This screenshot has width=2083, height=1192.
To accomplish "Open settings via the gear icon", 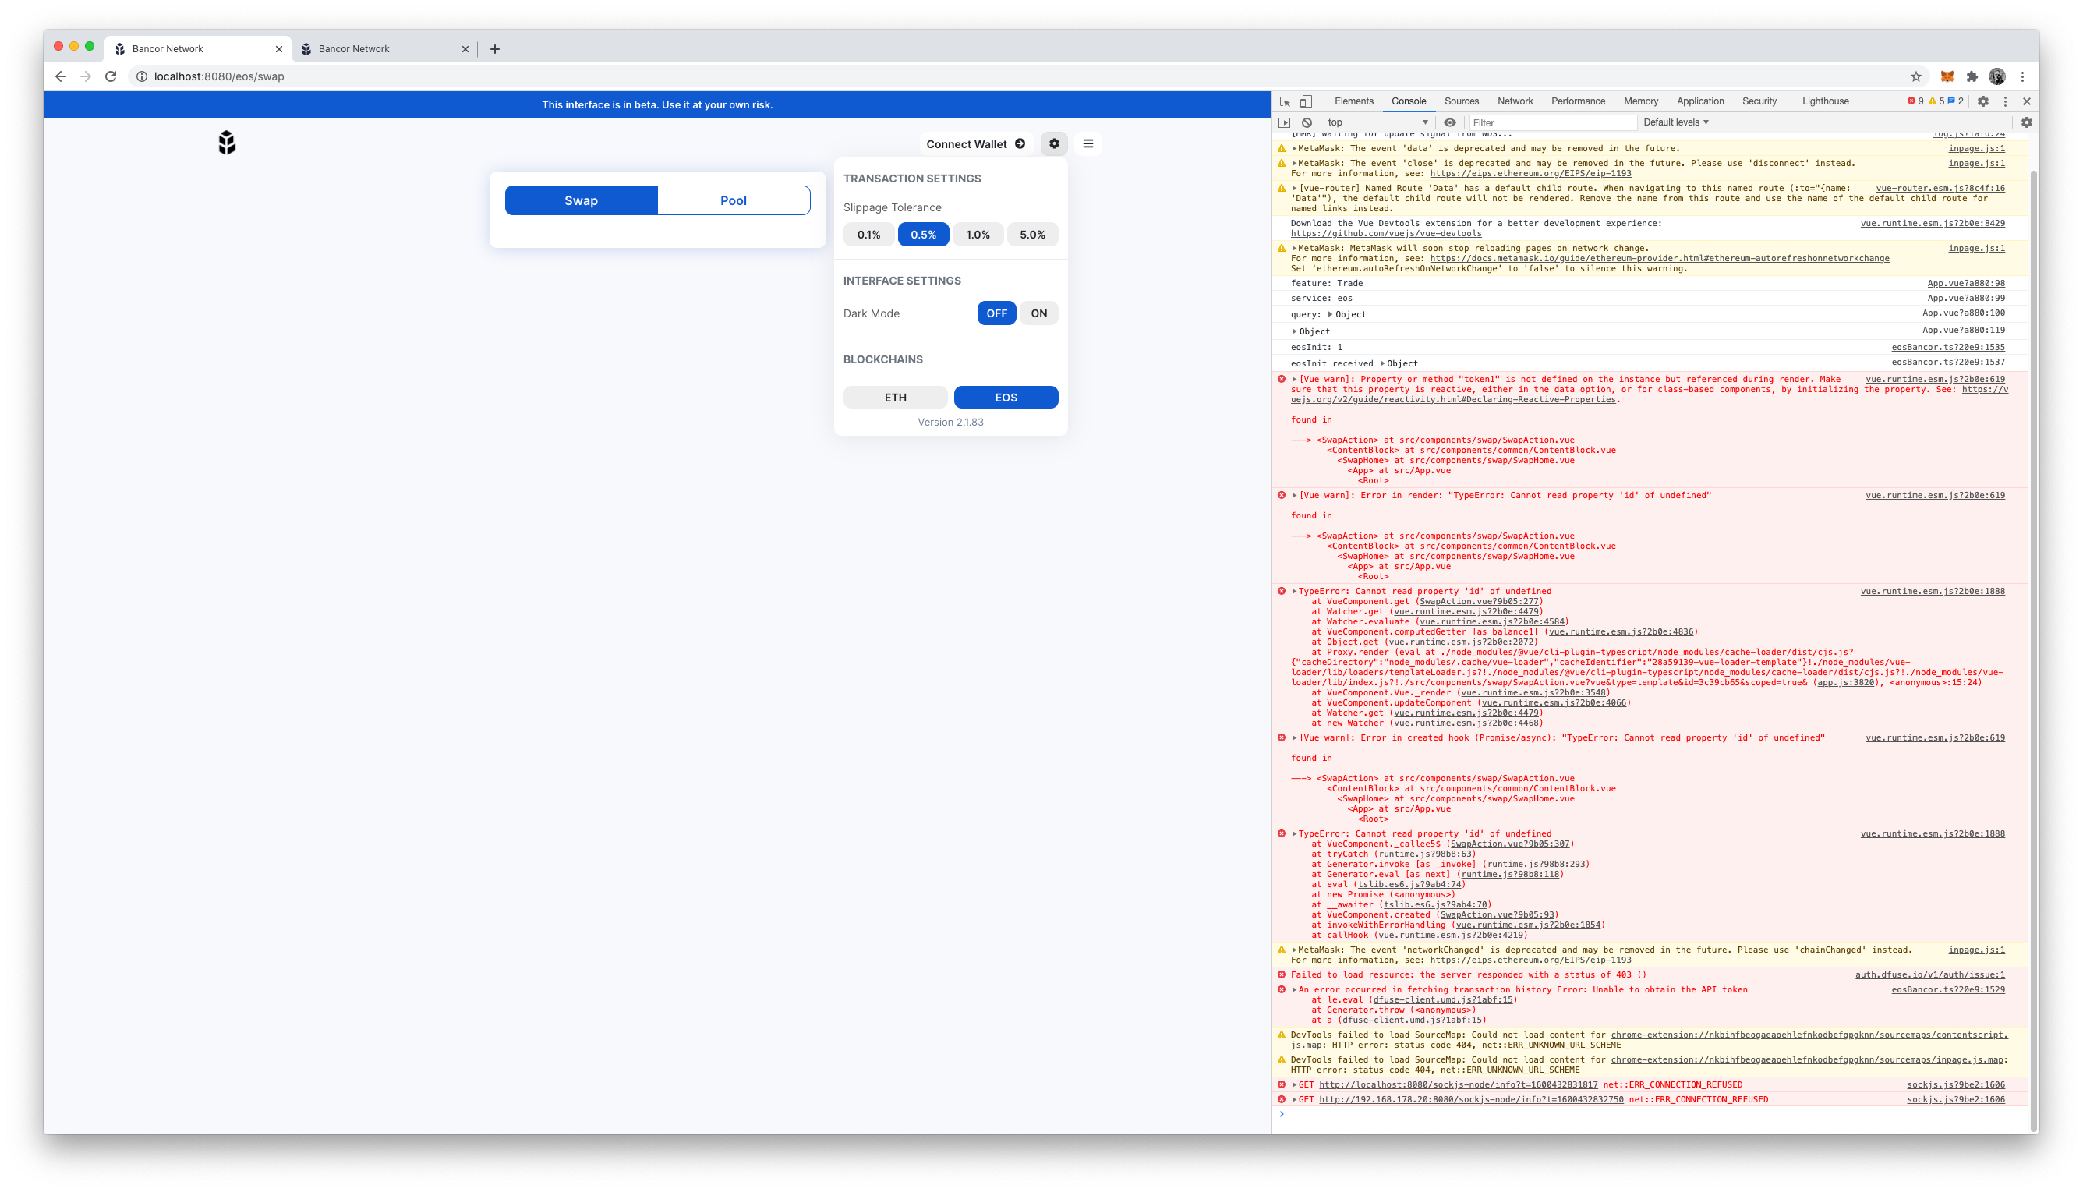I will [1054, 143].
